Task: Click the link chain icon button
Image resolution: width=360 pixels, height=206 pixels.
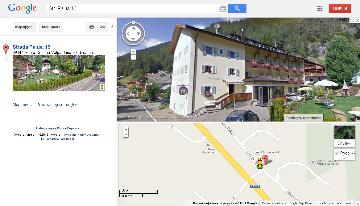Action: pyautogui.click(x=102, y=27)
